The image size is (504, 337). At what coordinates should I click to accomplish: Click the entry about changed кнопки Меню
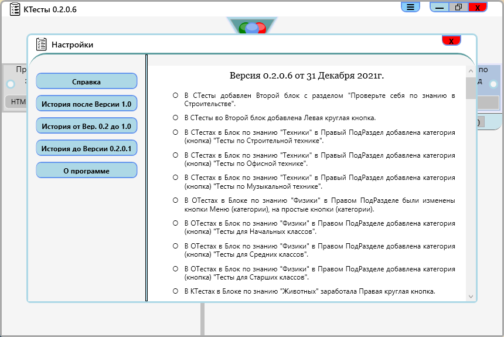[319, 205]
